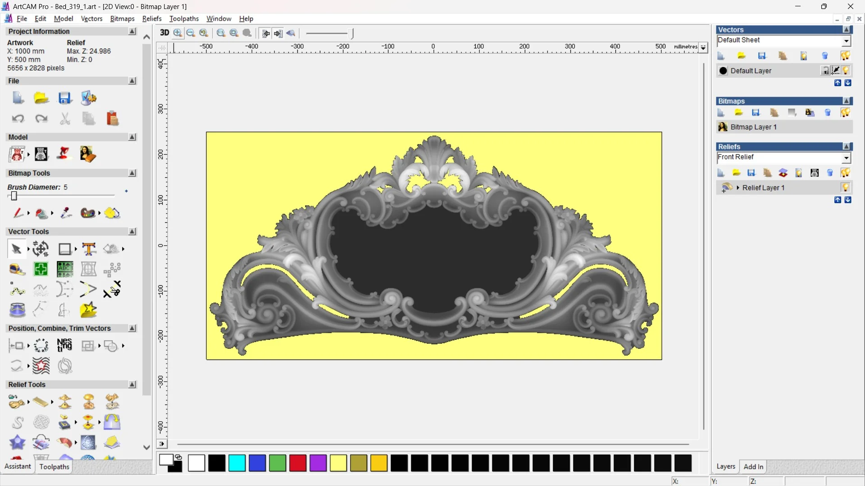
Task: Toggle Default Layer lock icon
Action: coord(825,71)
